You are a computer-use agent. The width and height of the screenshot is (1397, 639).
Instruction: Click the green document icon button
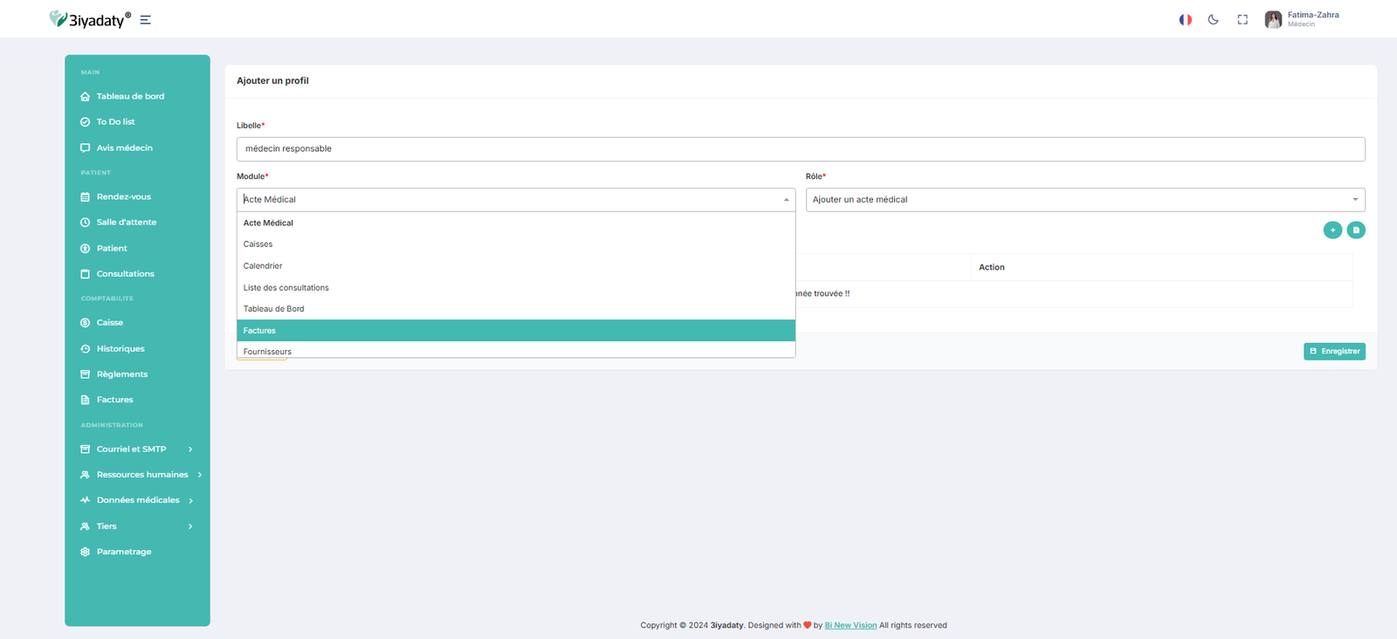[1356, 230]
